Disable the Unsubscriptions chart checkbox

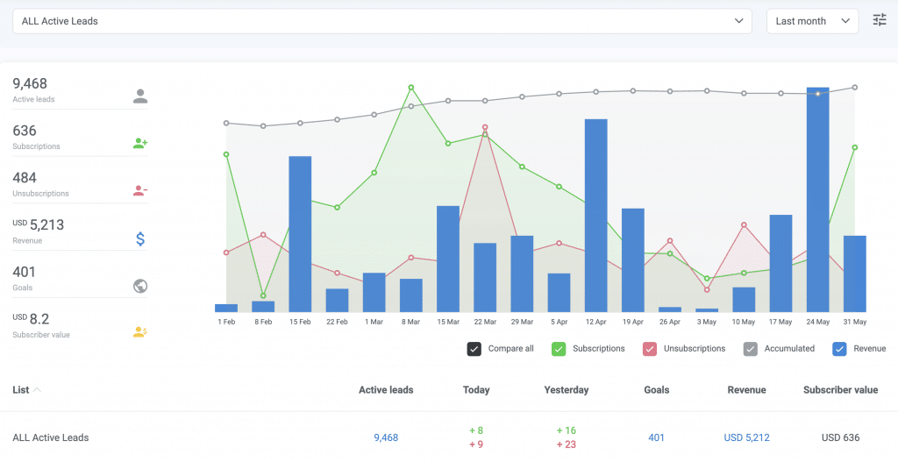650,349
